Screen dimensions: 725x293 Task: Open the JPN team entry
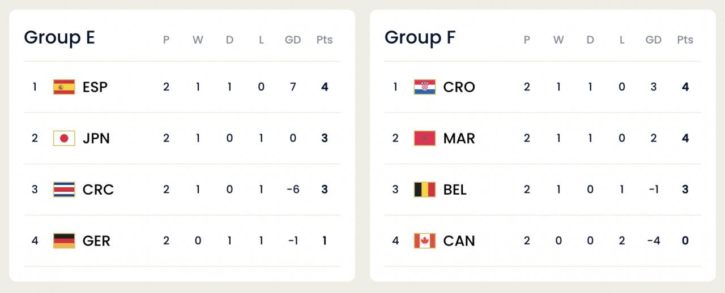point(96,139)
